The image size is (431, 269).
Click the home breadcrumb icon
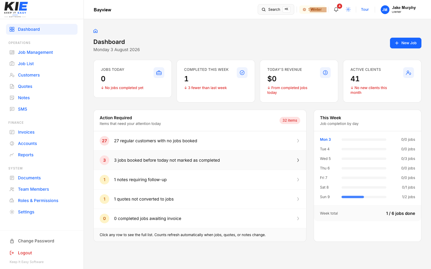(95, 31)
